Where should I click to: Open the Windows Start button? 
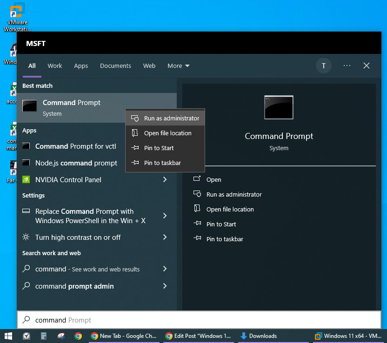[x=8, y=336]
